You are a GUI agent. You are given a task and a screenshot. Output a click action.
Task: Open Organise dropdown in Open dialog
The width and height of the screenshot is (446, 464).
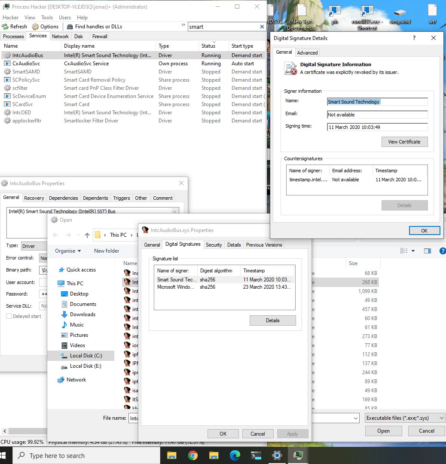click(68, 251)
